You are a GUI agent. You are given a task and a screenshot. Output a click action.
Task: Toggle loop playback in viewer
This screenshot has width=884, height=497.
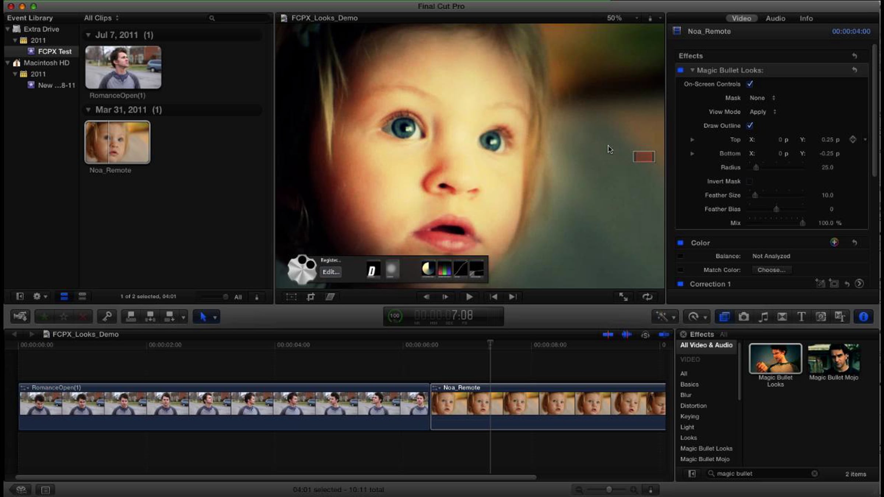pos(648,297)
